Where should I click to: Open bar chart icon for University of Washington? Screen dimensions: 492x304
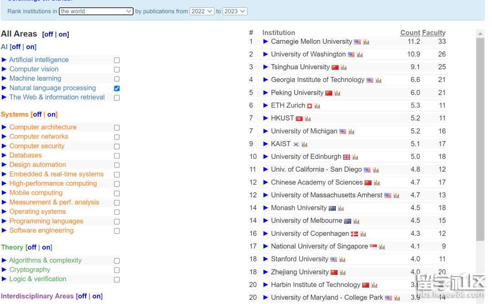click(x=359, y=55)
